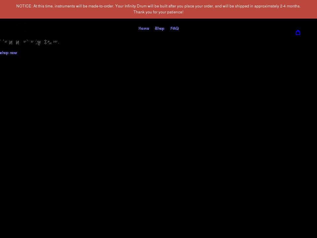
Task: Click the word 'NOTICE:' in the banner
Action: coord(24,6)
